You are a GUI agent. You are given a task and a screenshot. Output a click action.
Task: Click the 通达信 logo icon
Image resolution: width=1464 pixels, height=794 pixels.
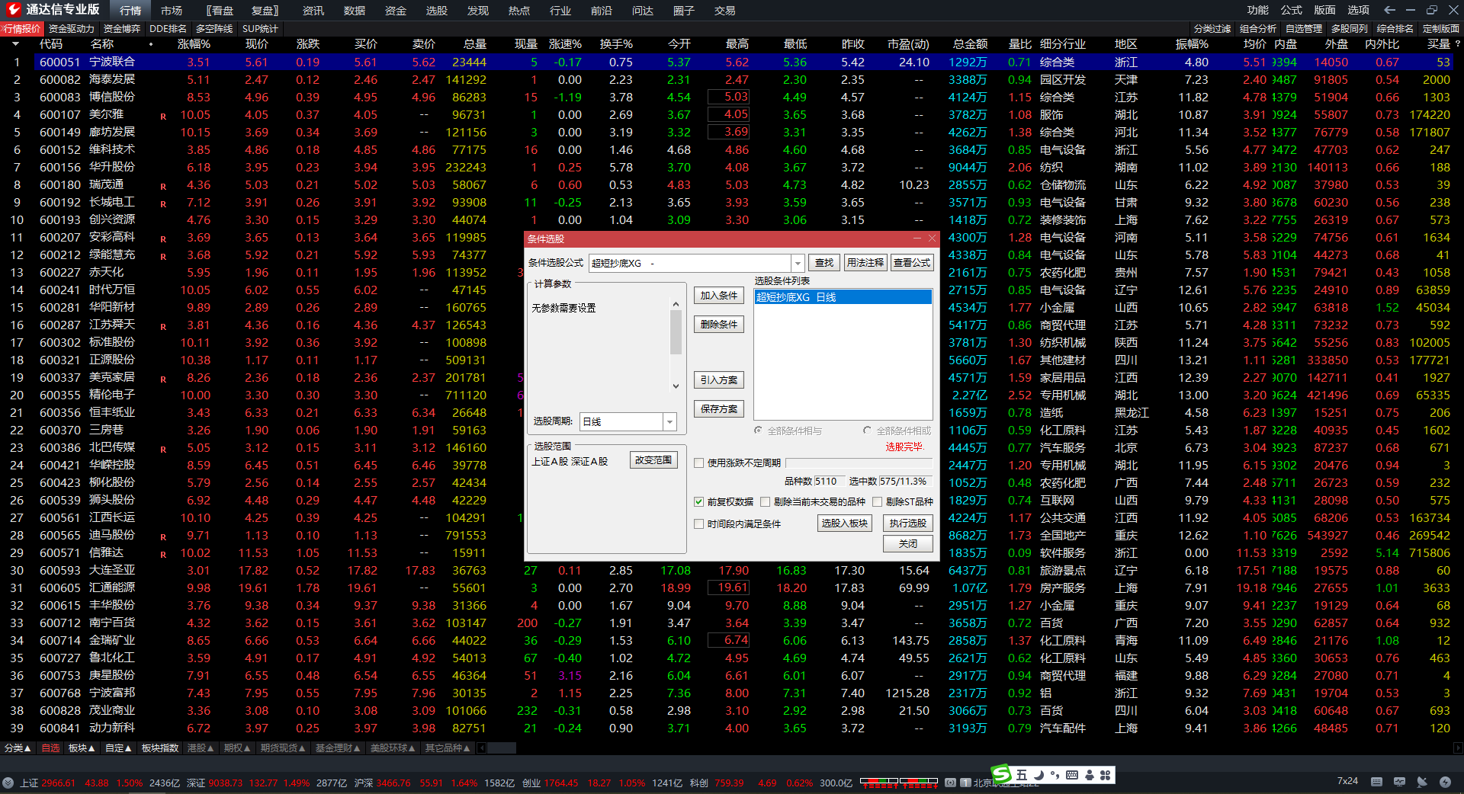point(13,10)
